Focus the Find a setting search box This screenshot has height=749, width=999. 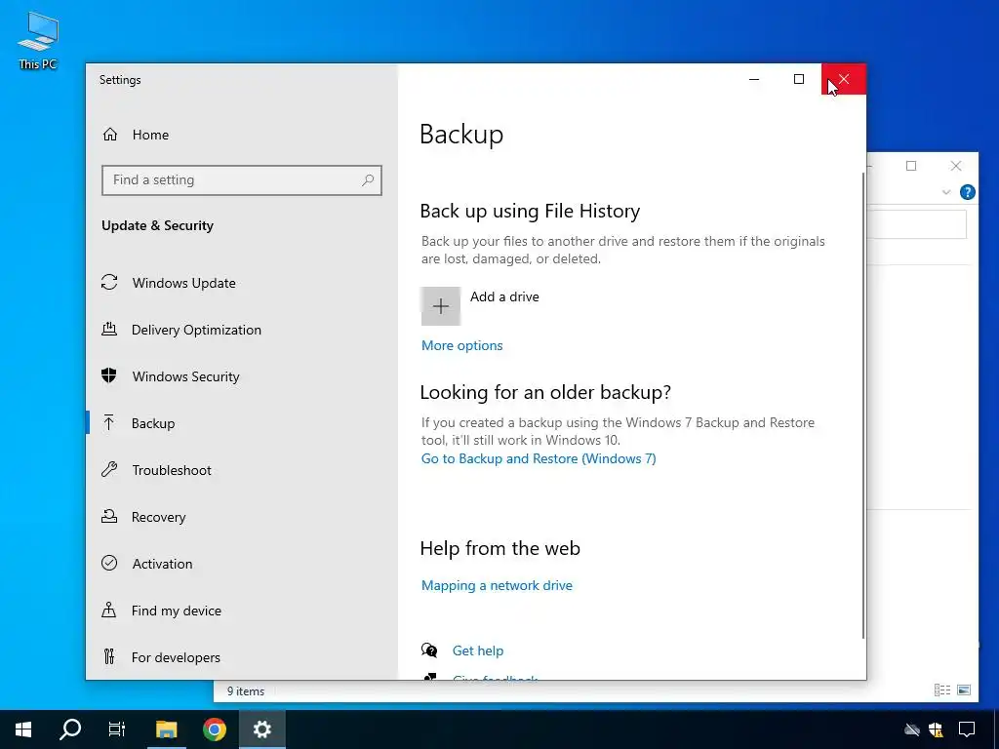242,180
